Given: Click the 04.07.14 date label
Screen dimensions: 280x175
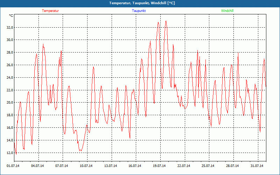Looking at the screenshot, I should (37, 166).
